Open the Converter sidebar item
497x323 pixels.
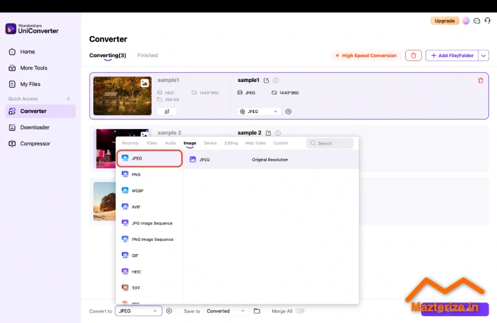click(40, 111)
